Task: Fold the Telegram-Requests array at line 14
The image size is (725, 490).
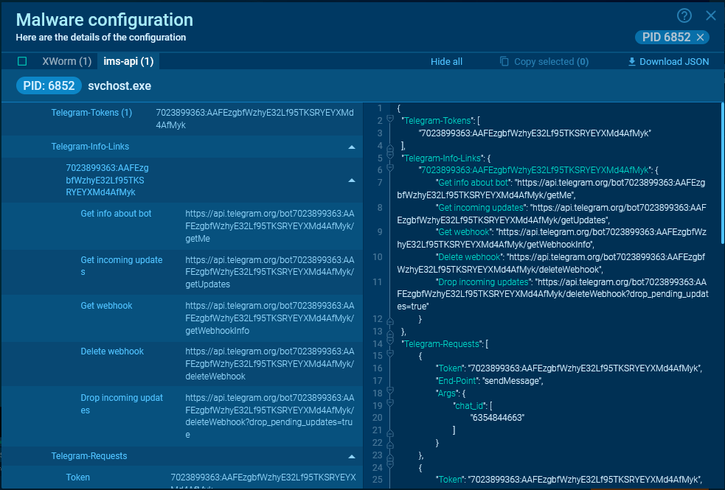Action: (x=389, y=344)
